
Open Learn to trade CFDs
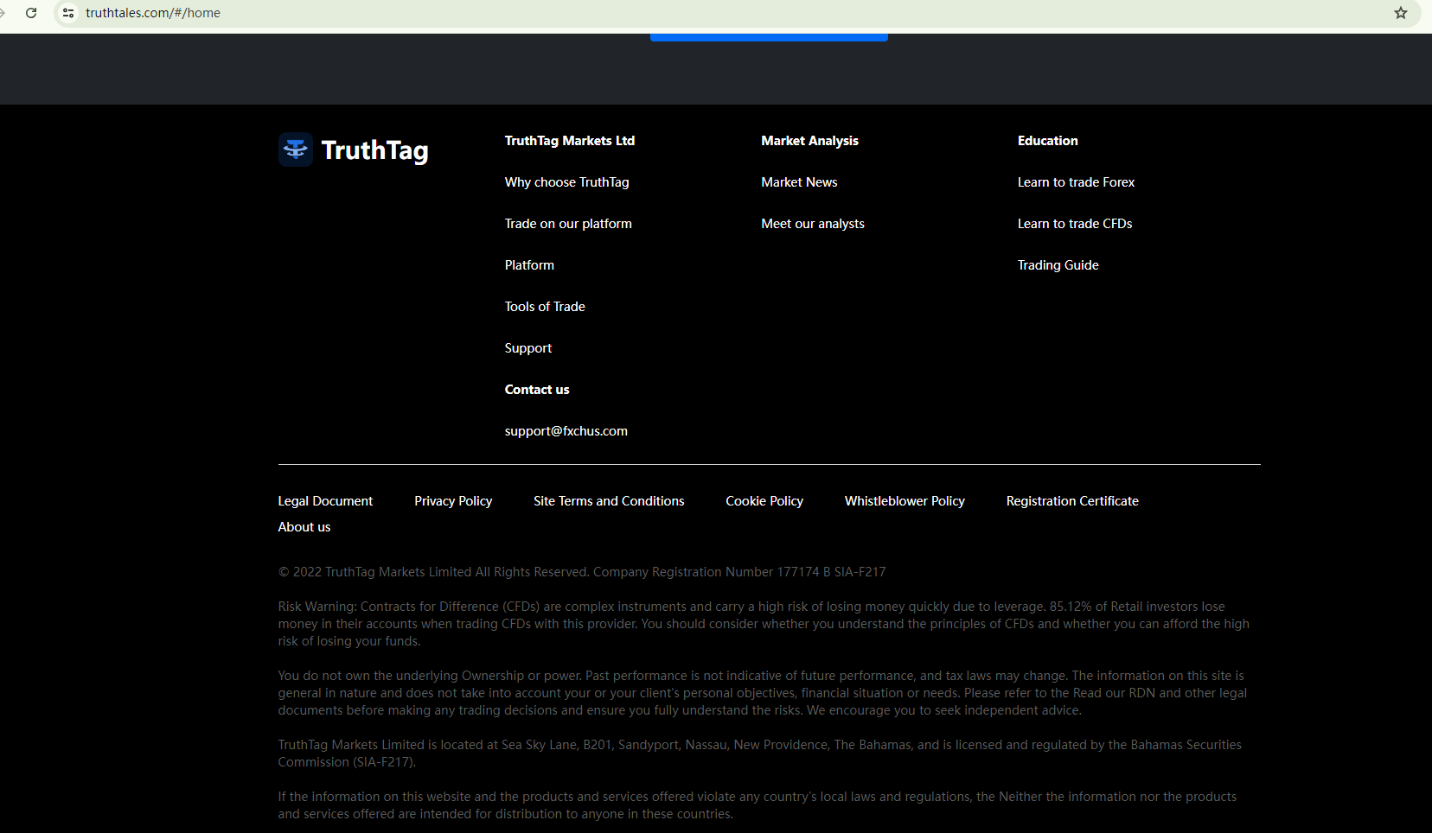point(1075,224)
